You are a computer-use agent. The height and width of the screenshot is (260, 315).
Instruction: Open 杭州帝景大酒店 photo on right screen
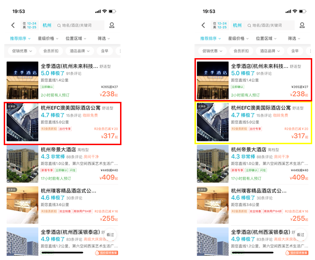213,164
